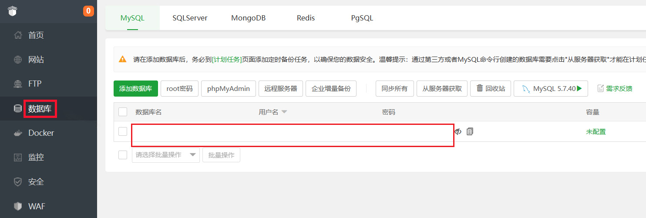The height and width of the screenshot is (218, 646).
Task: Switch to the MongoDB tab
Action: pos(249,18)
